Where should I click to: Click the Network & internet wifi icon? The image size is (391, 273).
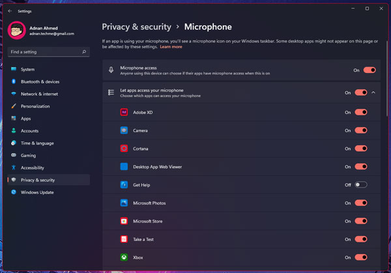pos(14,93)
